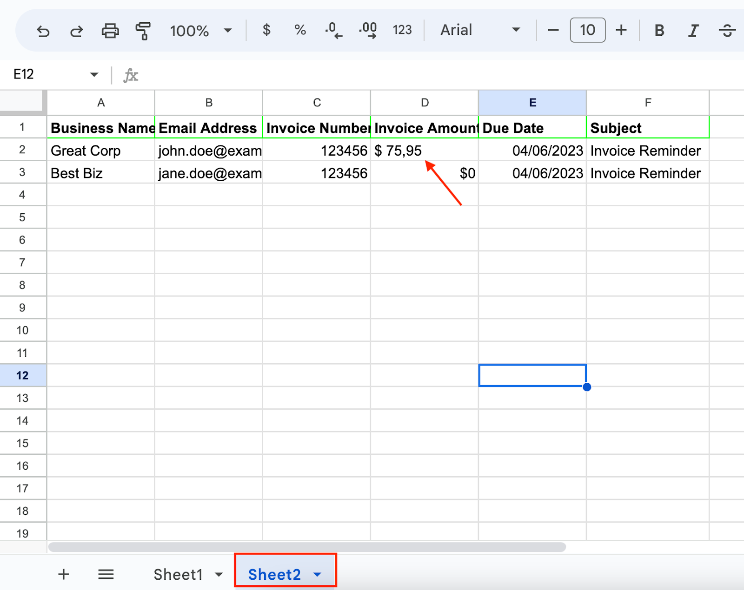Switch to the Sheet1 tab
744x590 pixels.
[x=178, y=575]
